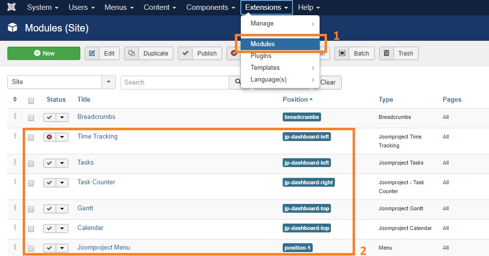This screenshot has height=256, width=489.
Task: Expand Manage submenu in Extensions
Action: (280, 24)
